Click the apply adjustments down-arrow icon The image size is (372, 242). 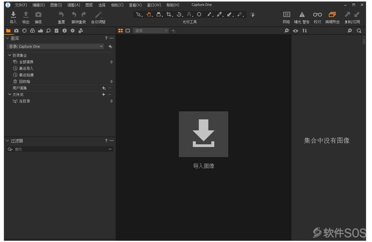[357, 14]
